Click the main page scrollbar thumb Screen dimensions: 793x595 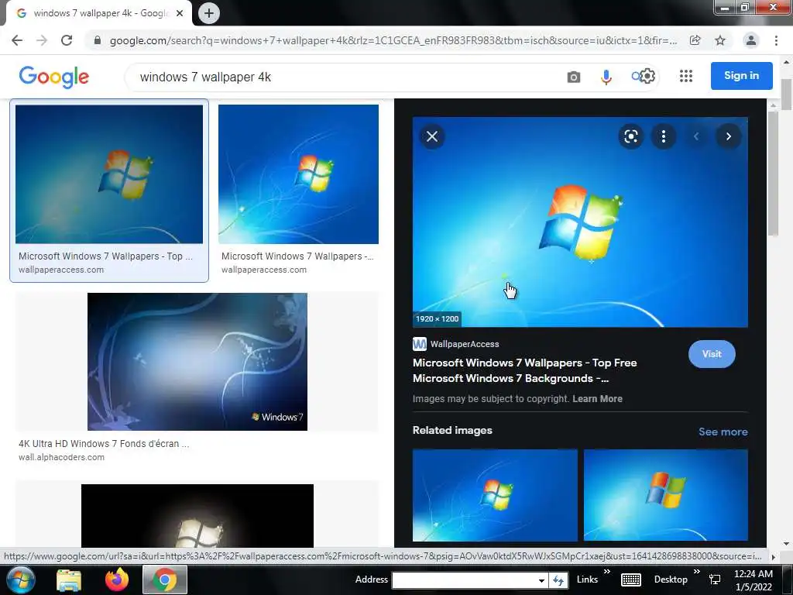tap(786, 94)
